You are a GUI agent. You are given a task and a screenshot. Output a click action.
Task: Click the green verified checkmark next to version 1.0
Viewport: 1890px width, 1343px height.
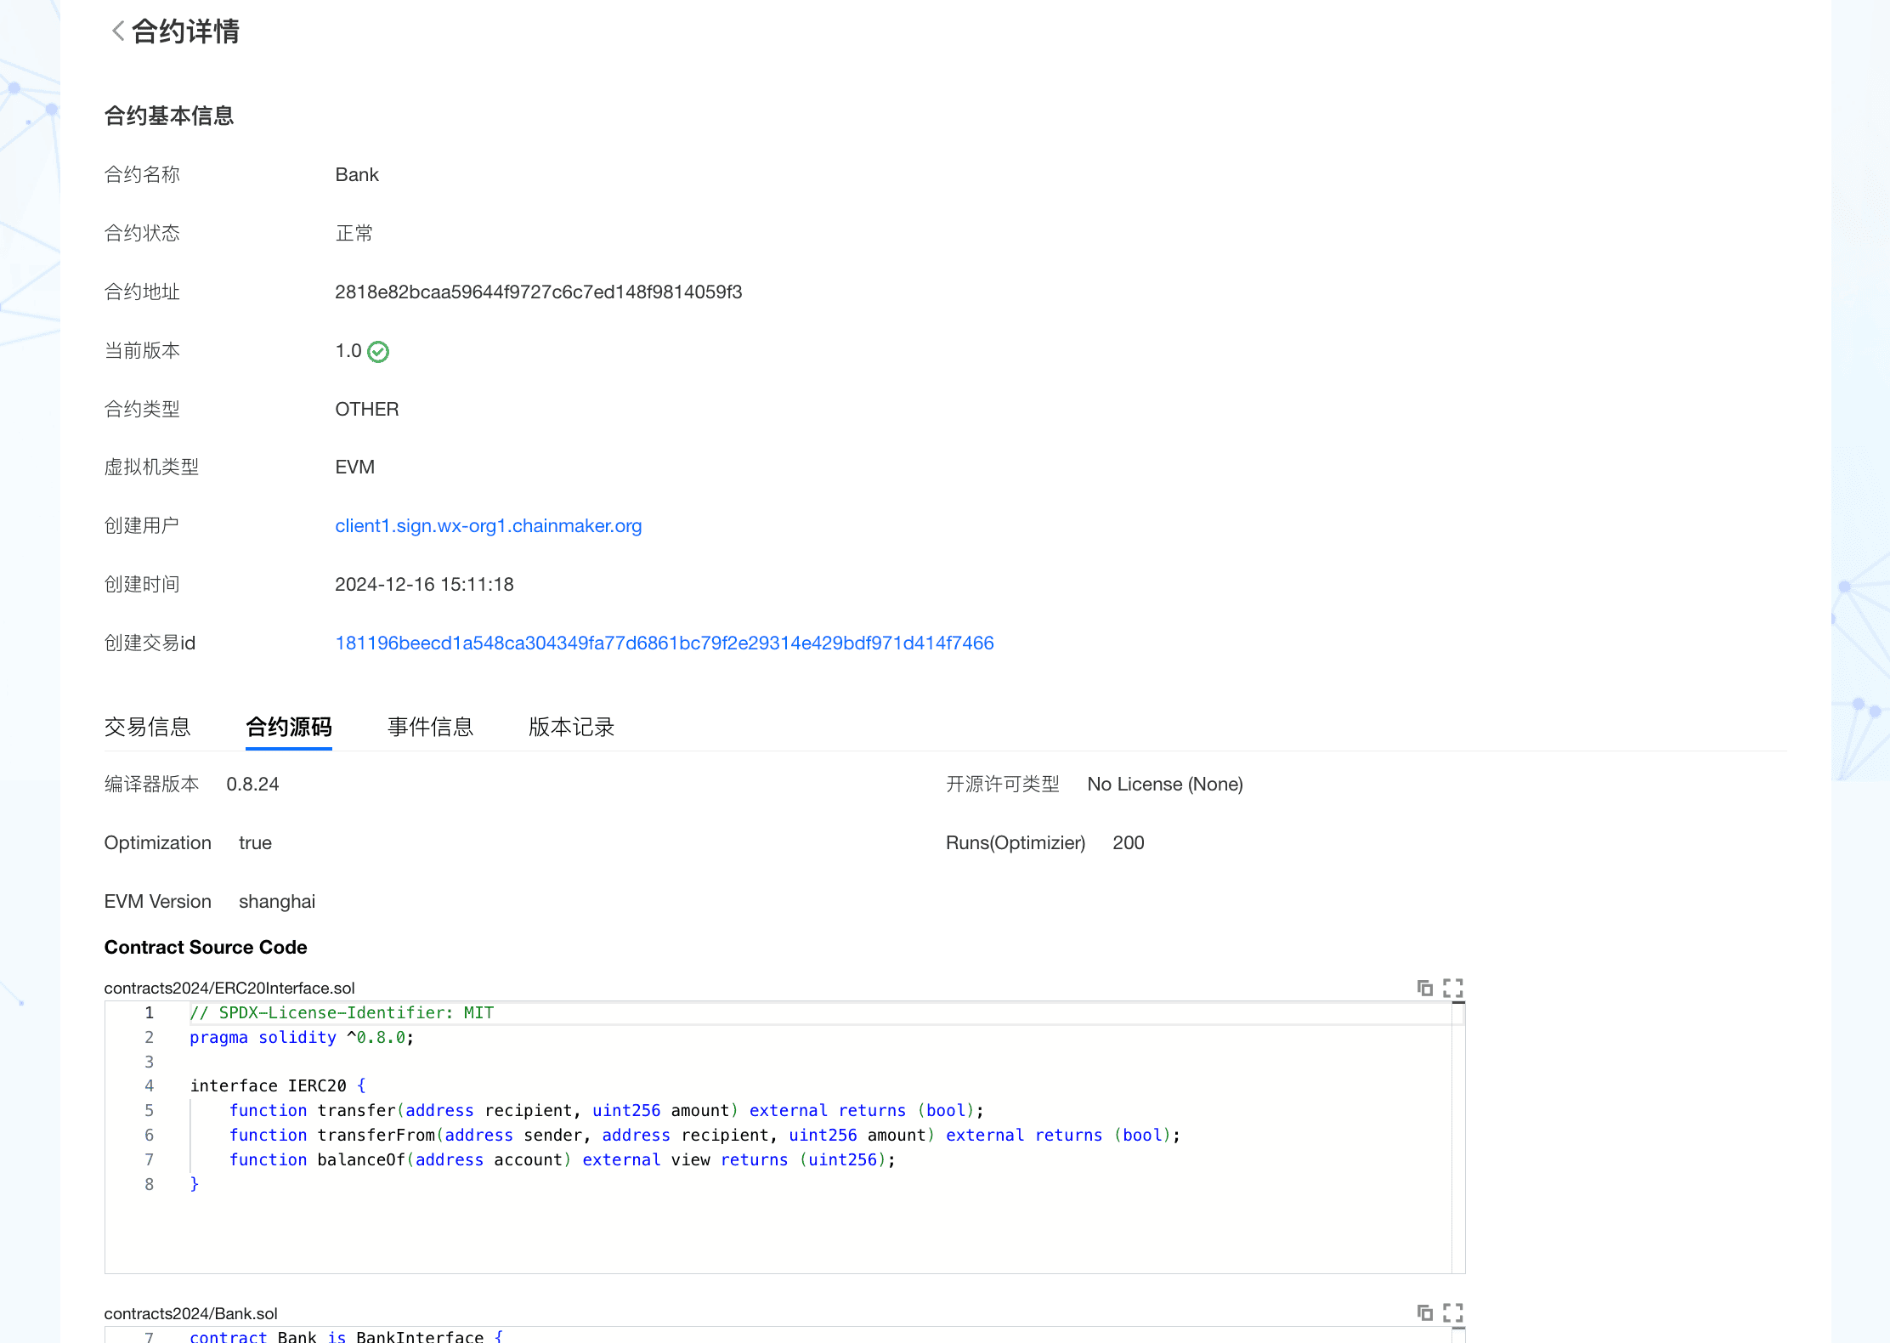click(378, 352)
